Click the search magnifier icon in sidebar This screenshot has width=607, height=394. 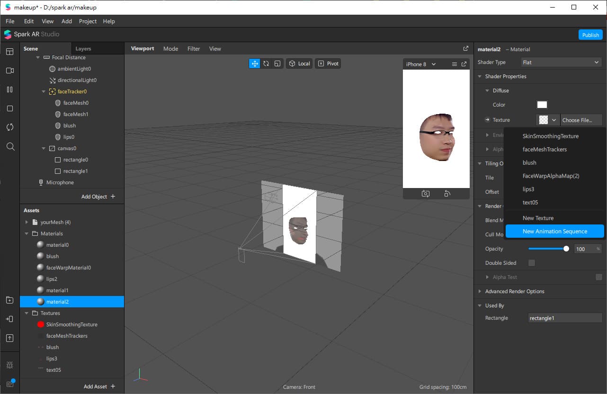[10, 146]
